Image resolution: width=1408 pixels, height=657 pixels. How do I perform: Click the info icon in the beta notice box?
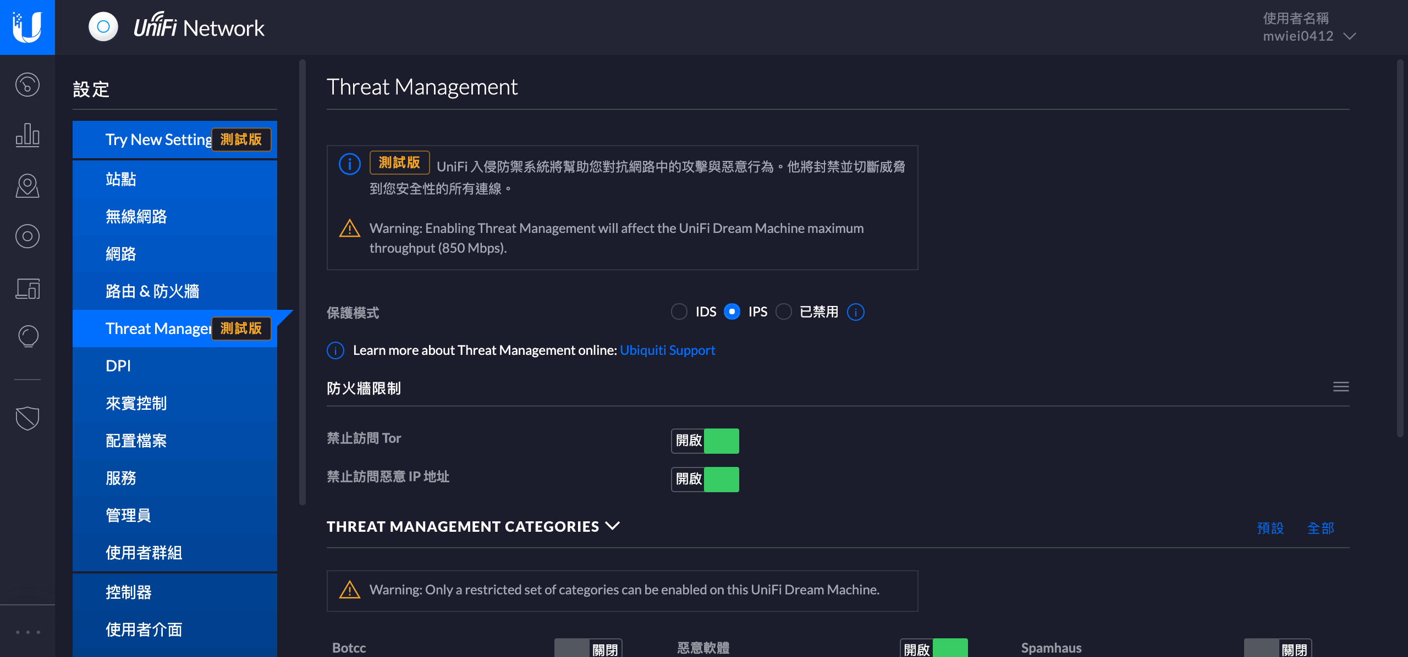350,164
